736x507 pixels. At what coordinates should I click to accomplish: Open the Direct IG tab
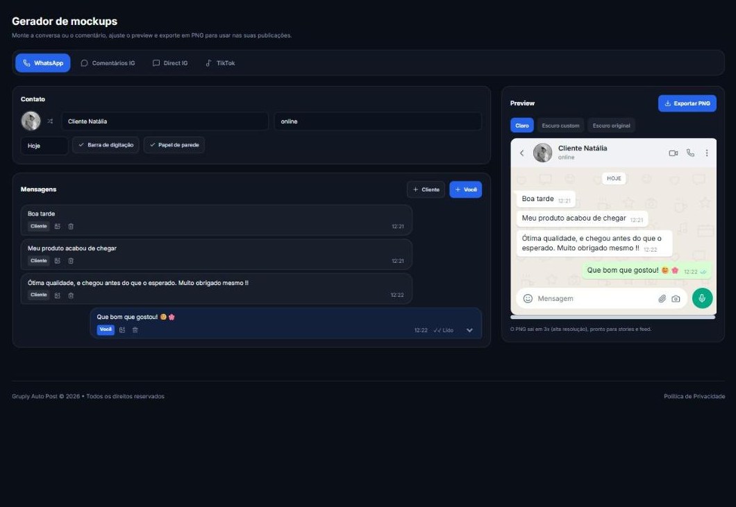[170, 63]
